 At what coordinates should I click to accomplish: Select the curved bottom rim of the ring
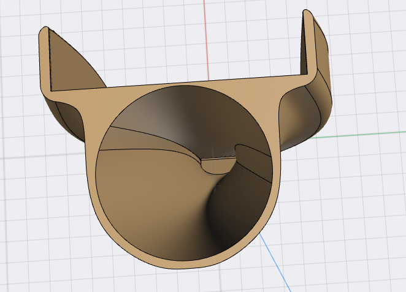[x=182, y=265]
